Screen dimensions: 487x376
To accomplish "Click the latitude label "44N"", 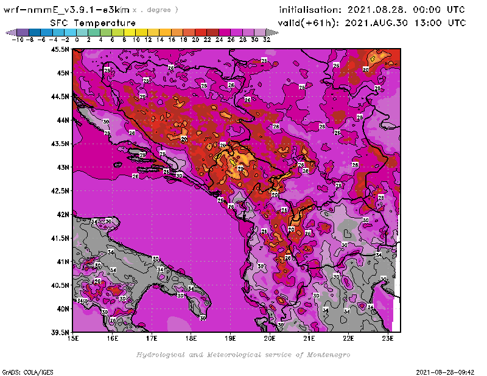I will tap(63, 120).
